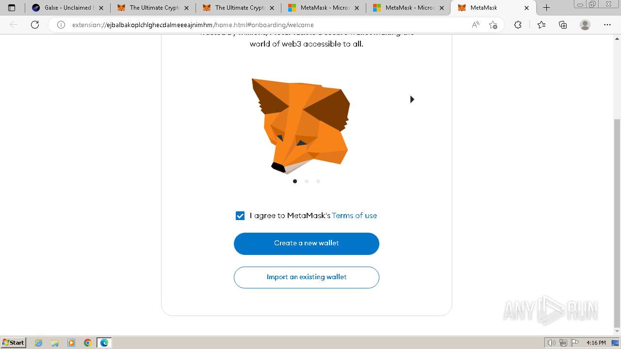Open the browser profile icon

pos(585,25)
